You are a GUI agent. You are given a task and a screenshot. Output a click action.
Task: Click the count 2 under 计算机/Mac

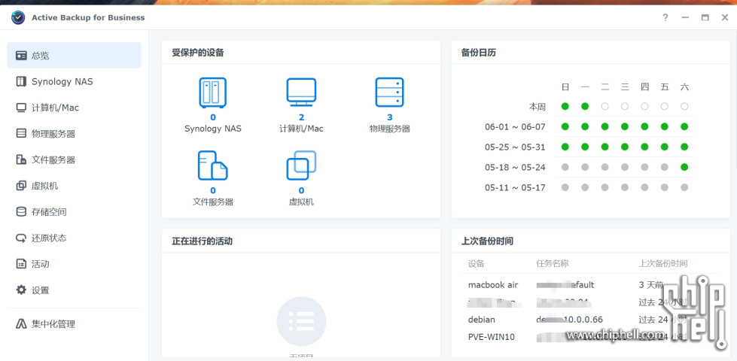tap(301, 117)
